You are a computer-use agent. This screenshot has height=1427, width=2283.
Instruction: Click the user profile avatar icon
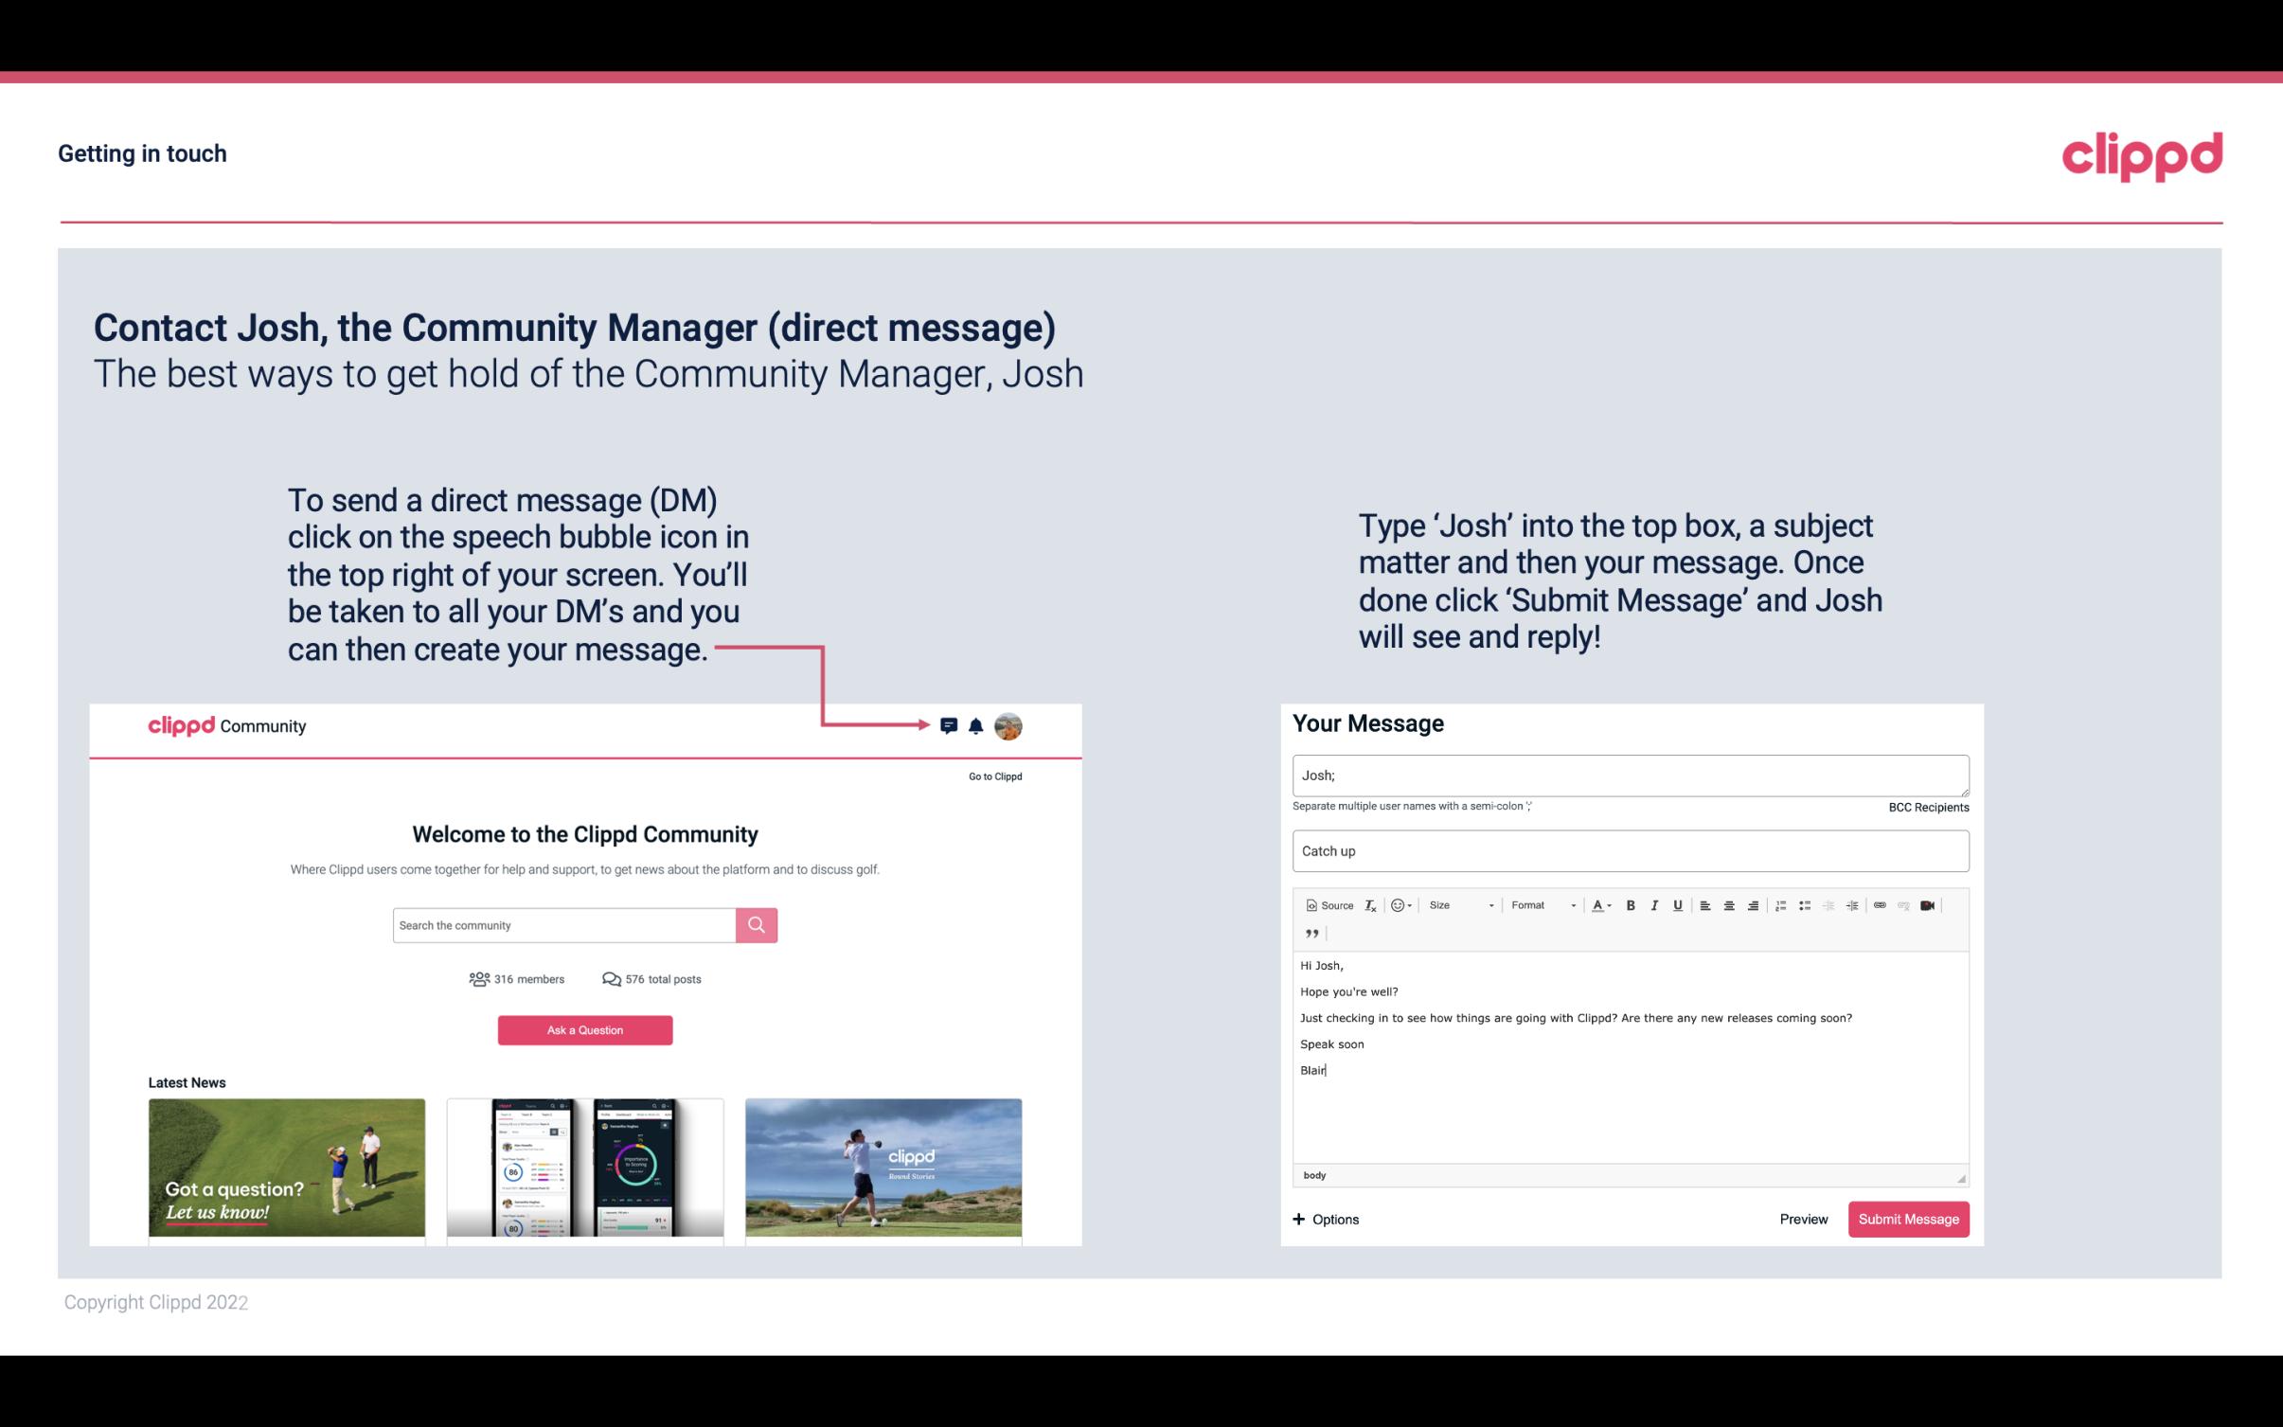click(x=1009, y=726)
